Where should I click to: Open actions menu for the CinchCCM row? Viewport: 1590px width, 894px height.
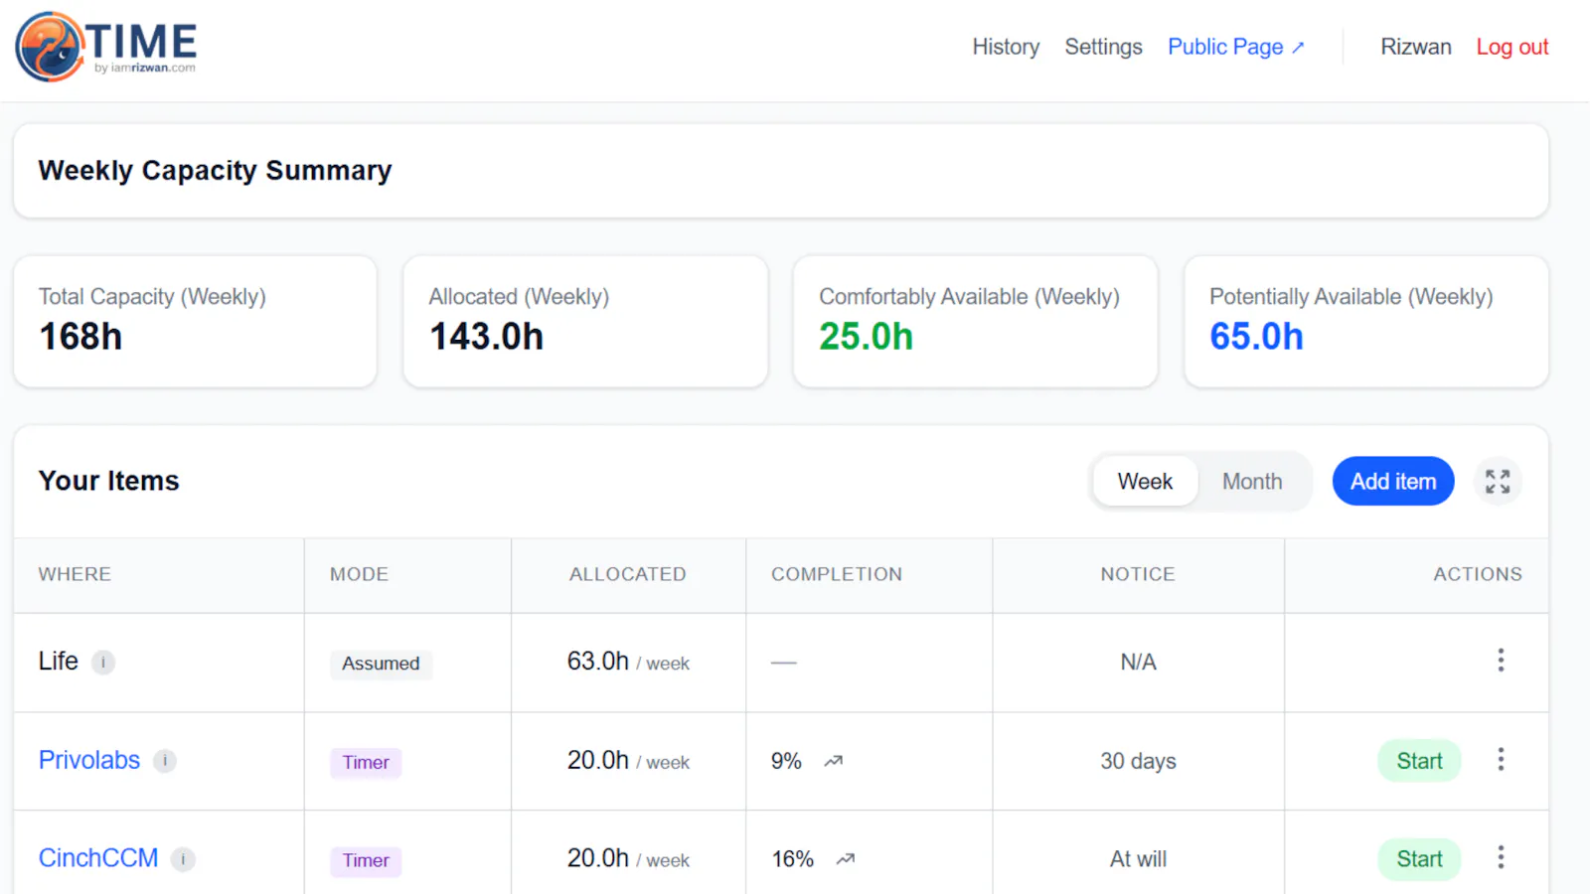(x=1501, y=857)
